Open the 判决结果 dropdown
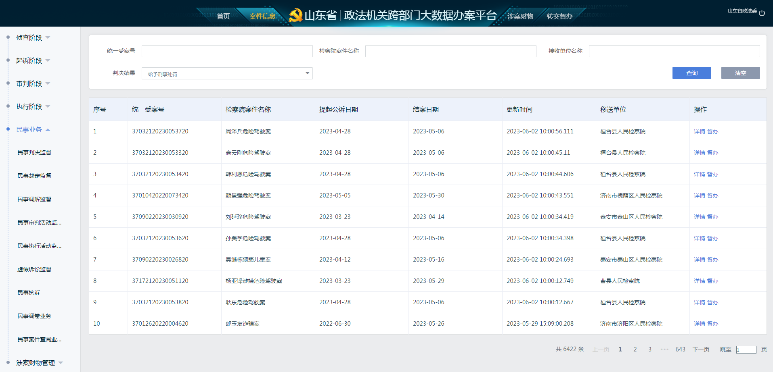Viewport: 773px width, 372px height. [x=227, y=73]
